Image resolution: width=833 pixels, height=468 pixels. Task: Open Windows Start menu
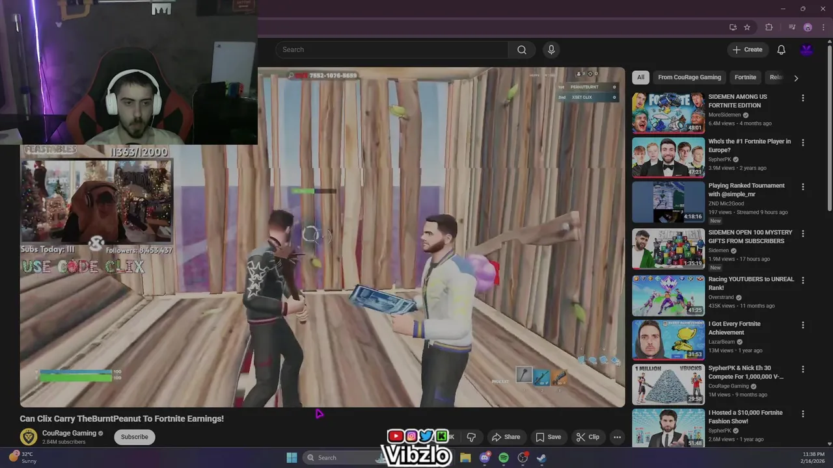[x=292, y=458]
